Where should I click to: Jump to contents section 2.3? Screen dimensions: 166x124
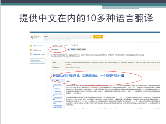point(58,95)
